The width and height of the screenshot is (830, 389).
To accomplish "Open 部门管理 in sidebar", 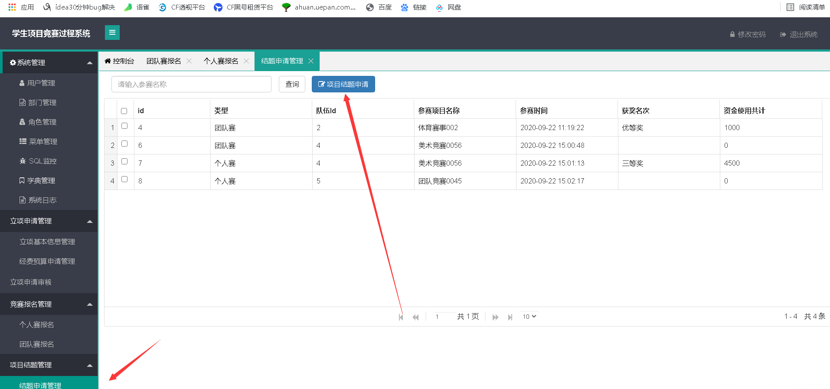I will click(49, 102).
